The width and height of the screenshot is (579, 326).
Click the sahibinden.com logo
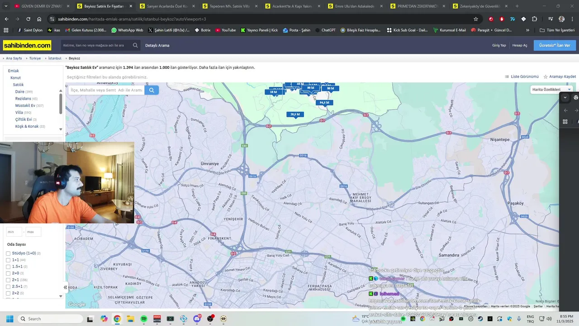click(27, 46)
